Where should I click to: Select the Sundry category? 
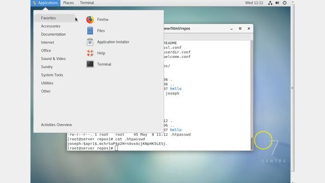[x=47, y=67]
